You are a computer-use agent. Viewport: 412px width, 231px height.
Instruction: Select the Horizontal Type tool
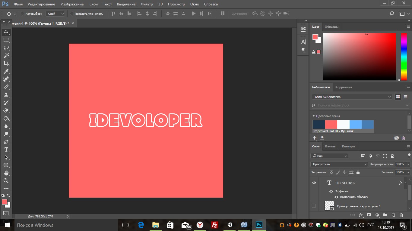[x=6, y=149]
